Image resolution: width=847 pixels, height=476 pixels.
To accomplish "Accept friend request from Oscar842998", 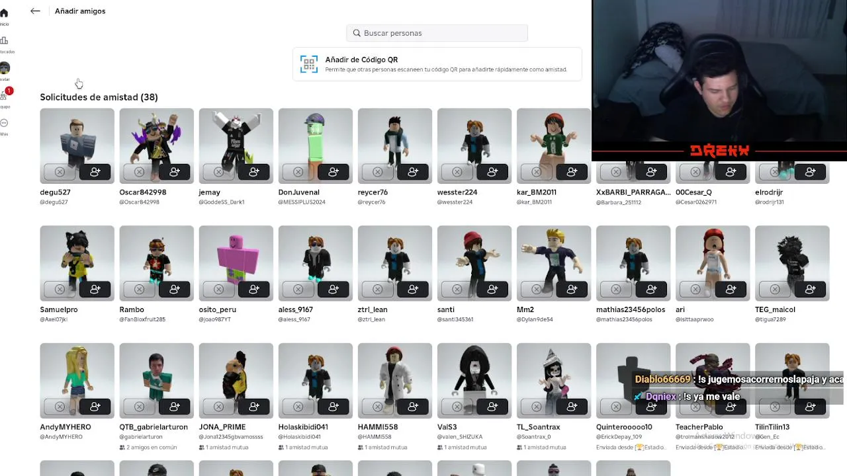I will point(175,172).
